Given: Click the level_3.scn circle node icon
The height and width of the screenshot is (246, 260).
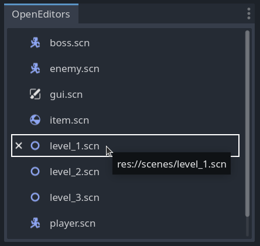Looking at the screenshot, I should coord(35,197).
